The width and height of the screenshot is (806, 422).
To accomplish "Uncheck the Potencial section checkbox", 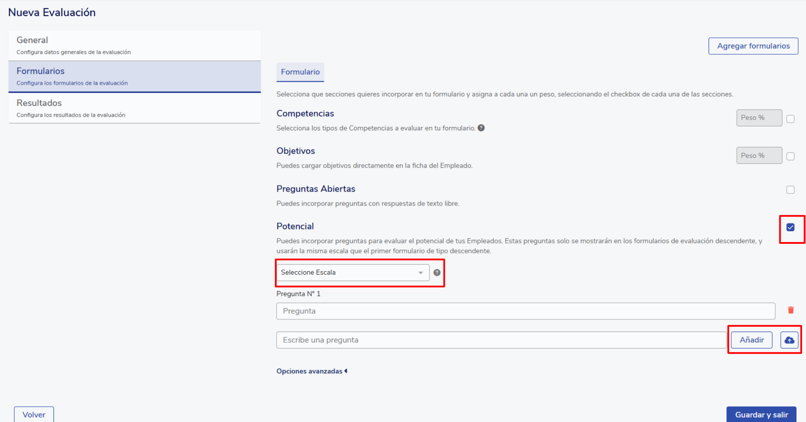I will [790, 227].
